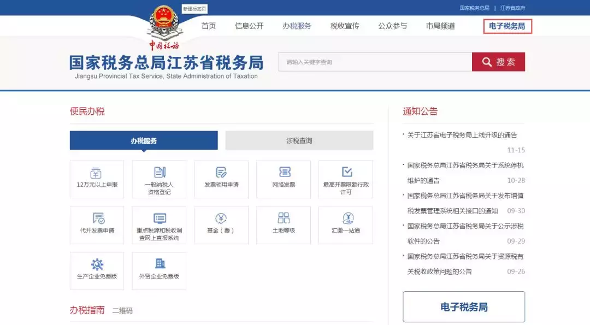The width and height of the screenshot is (590, 325).
Task: Open 信息公开 navigation item
Action: (x=249, y=26)
